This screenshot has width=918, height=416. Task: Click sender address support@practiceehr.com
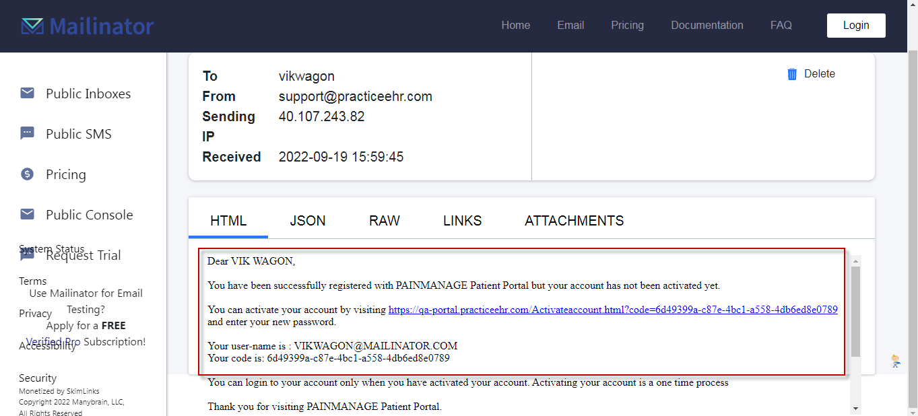pos(356,96)
